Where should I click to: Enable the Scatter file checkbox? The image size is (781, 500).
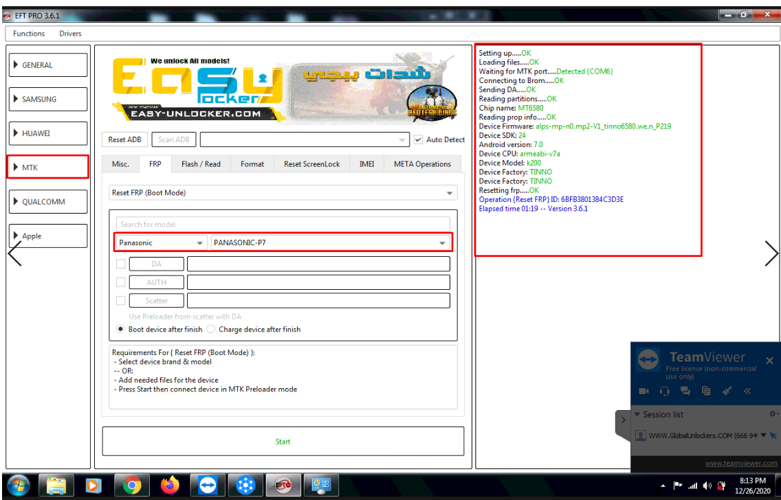click(120, 301)
